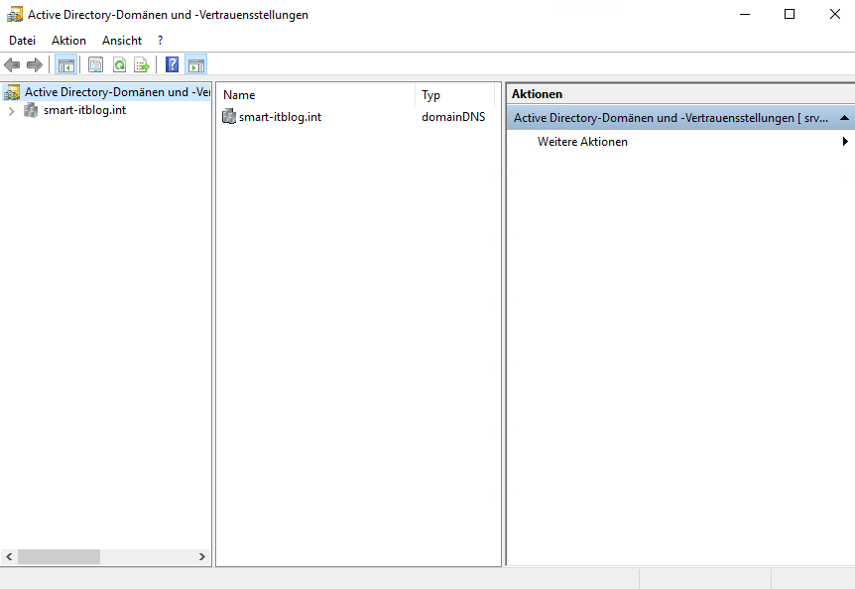
Task: Collapse the Aktionen section header arrow
Action: tap(844, 118)
